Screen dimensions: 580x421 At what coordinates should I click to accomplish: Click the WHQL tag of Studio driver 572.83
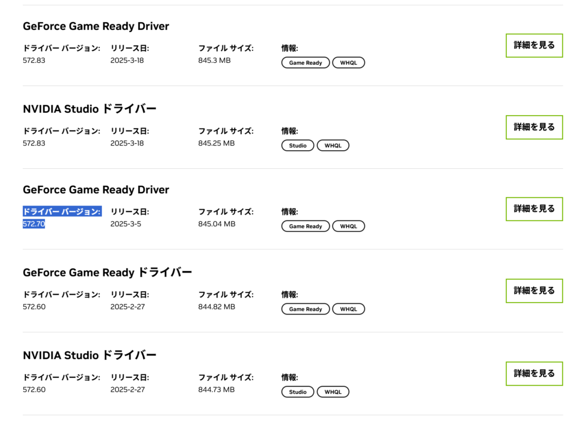click(x=333, y=146)
